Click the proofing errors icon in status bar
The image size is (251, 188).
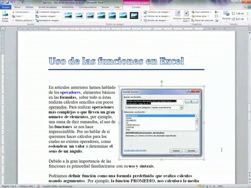point(38,186)
